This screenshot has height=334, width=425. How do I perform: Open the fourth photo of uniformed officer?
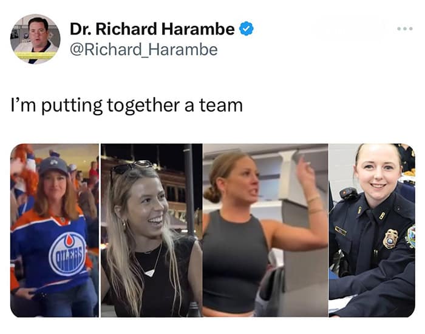pos(372,230)
